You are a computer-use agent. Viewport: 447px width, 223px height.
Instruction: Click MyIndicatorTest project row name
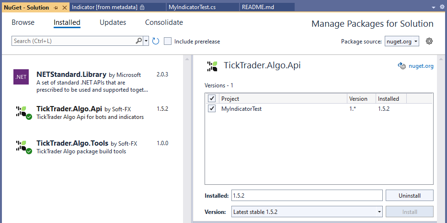click(241, 108)
